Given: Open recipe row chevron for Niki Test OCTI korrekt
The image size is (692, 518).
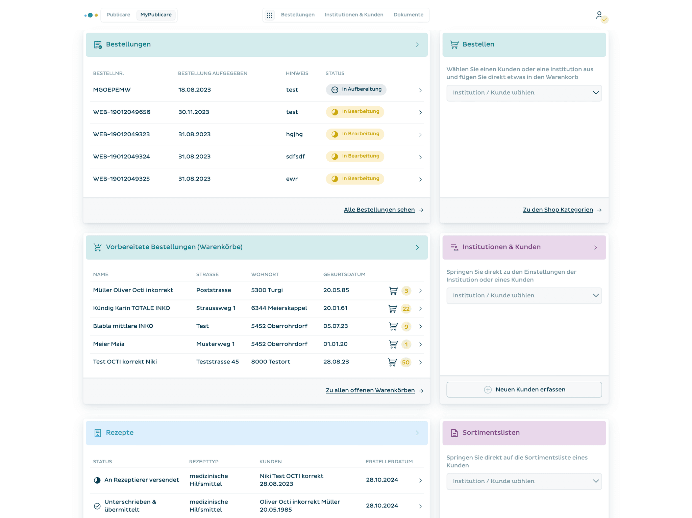Looking at the screenshot, I should (x=420, y=480).
